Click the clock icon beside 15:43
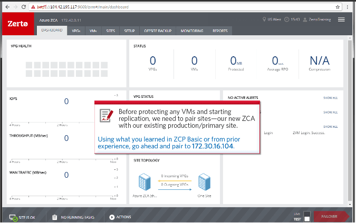Screen dimensions: 356x223 287,19
